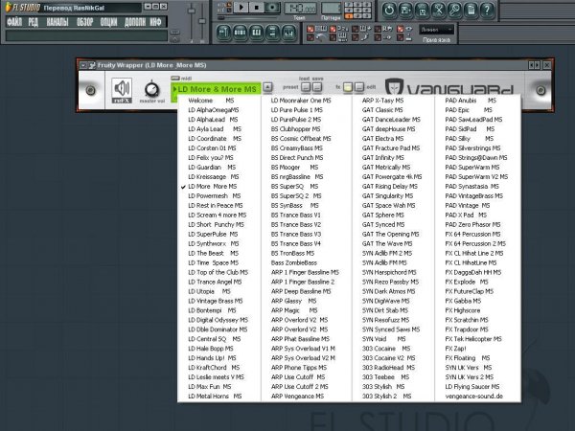575x431 pixels.
Task: Open the РЕД menu
Action: pyautogui.click(x=34, y=22)
